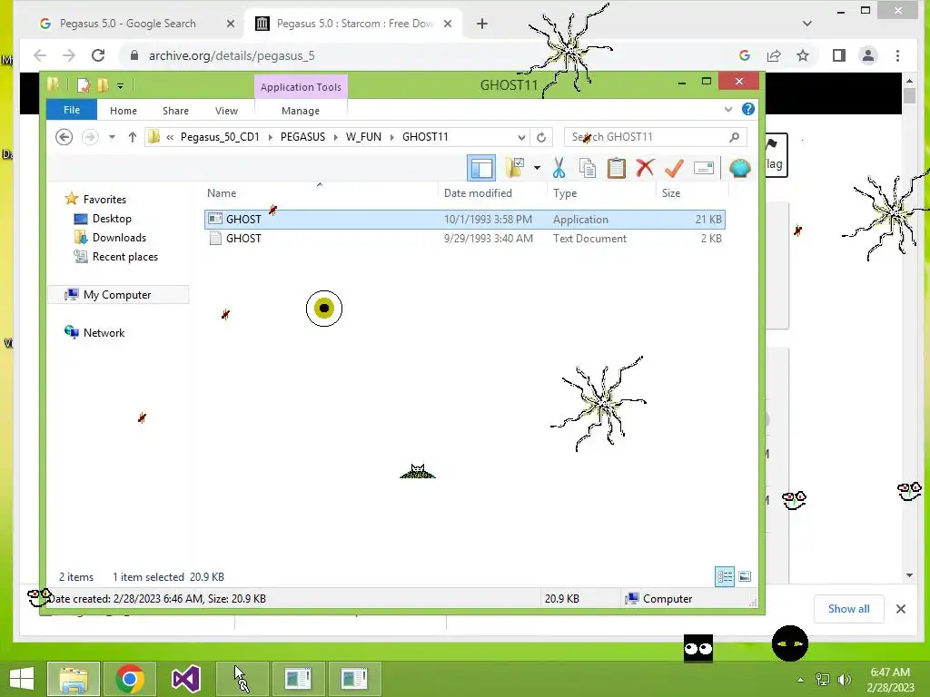930x697 pixels.
Task: Click Show all downloads in Chrome
Action: 849,609
